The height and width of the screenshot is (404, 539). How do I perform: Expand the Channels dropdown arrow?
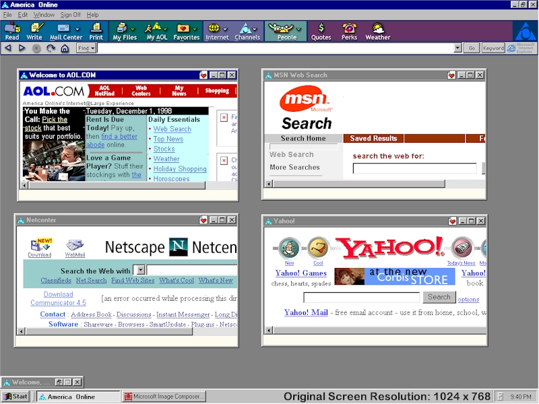pos(255,30)
